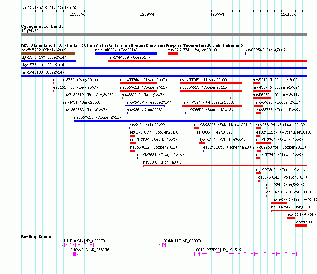Select the nsv455746 (Itsara2009) label
The height and width of the screenshot is (274, 317).
click(x=276, y=87)
